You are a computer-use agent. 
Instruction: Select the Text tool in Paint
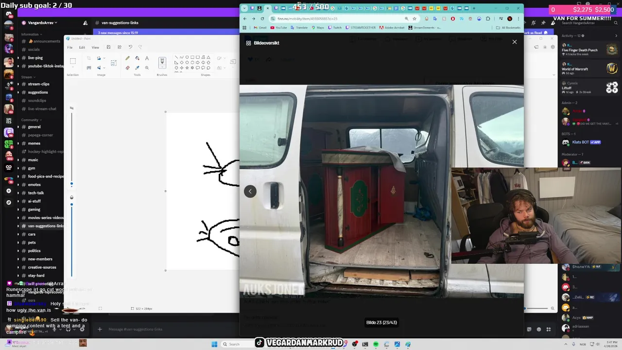147,58
